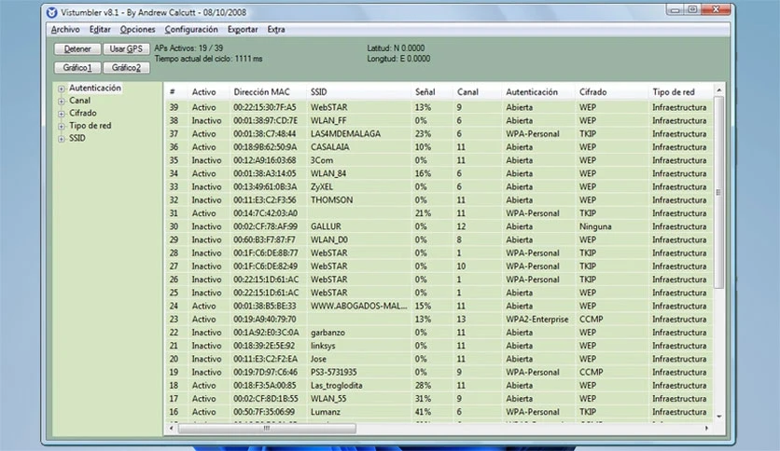This screenshot has height=451, width=780.
Task: Sort by the # column header
Action: click(x=176, y=92)
